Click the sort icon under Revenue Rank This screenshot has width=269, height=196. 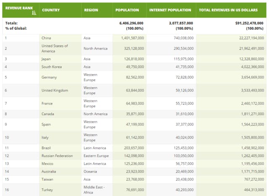tap(34, 13)
